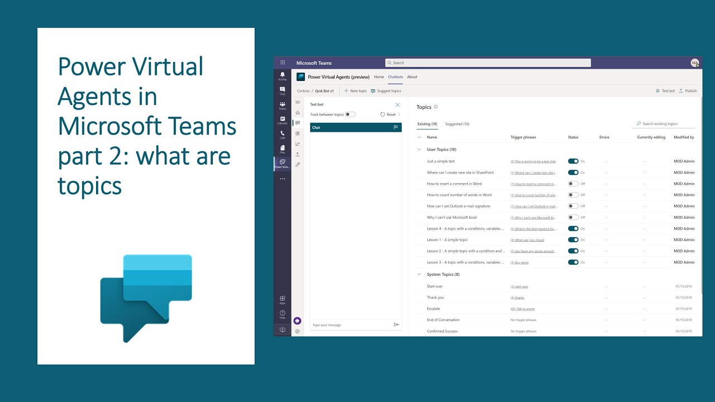715x402 pixels.
Task: Turn off Lesson 1 topic status
Action: point(573,240)
